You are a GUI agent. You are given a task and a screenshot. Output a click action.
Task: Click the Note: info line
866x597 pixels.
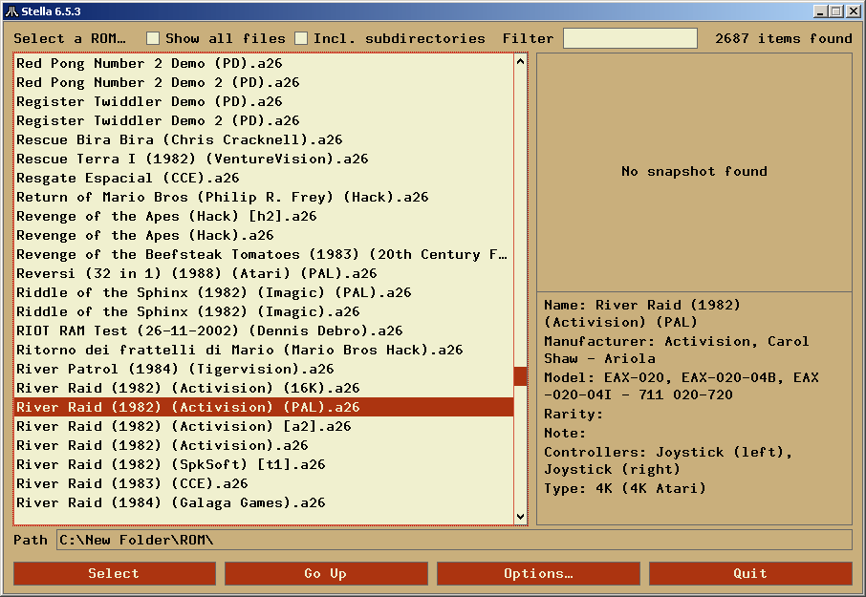point(565,433)
